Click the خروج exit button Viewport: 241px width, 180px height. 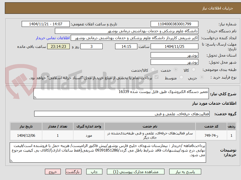point(53,172)
